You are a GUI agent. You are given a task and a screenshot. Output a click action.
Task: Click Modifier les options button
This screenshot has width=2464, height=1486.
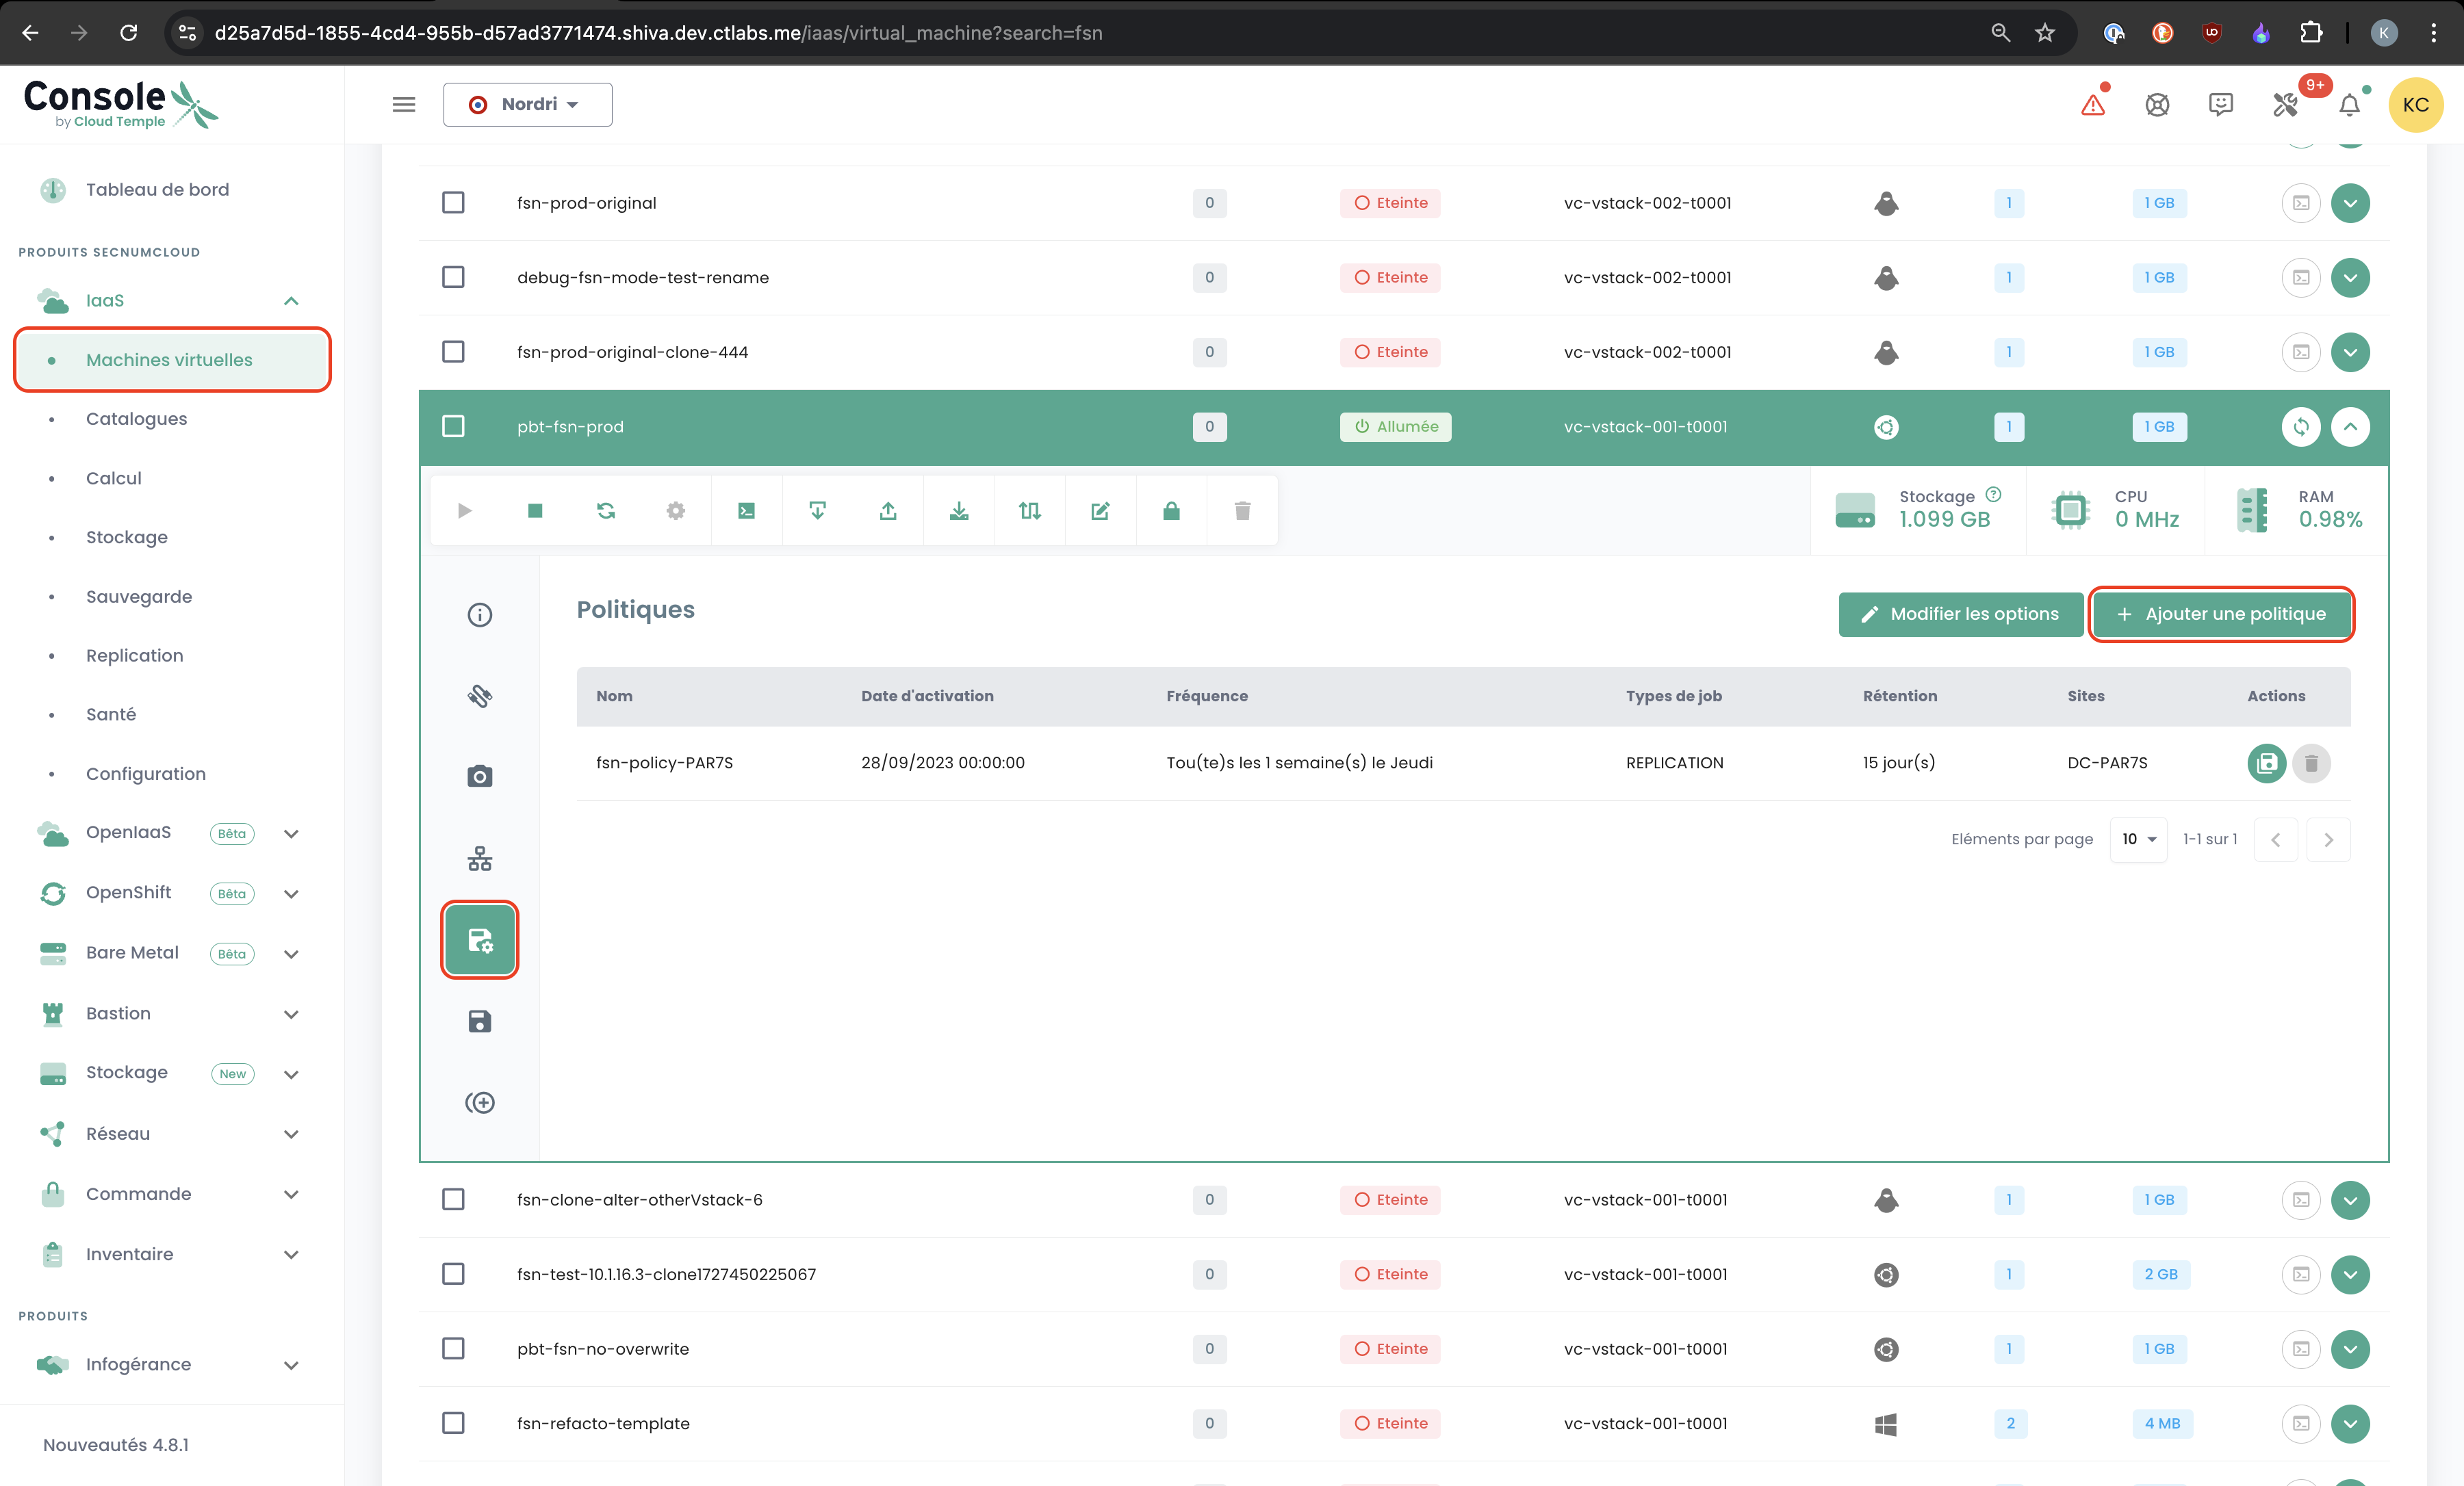[1960, 614]
